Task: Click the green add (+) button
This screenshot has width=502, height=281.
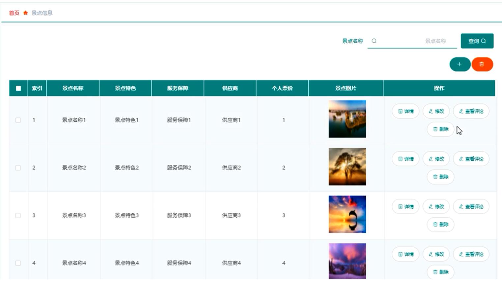Action: pyautogui.click(x=460, y=64)
